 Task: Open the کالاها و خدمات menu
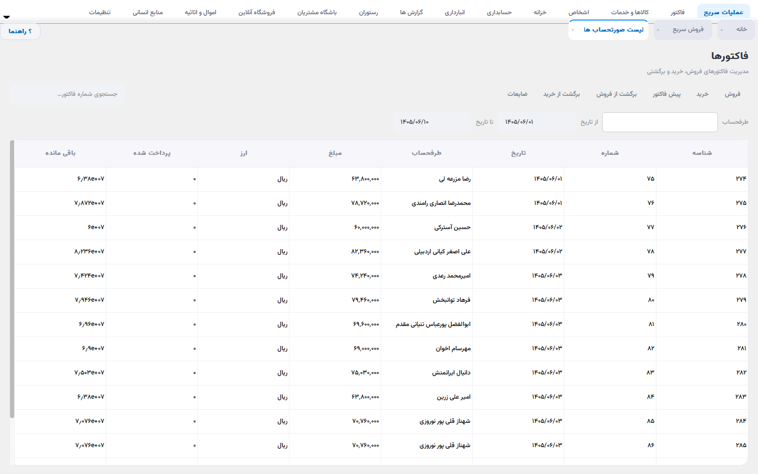(x=630, y=12)
